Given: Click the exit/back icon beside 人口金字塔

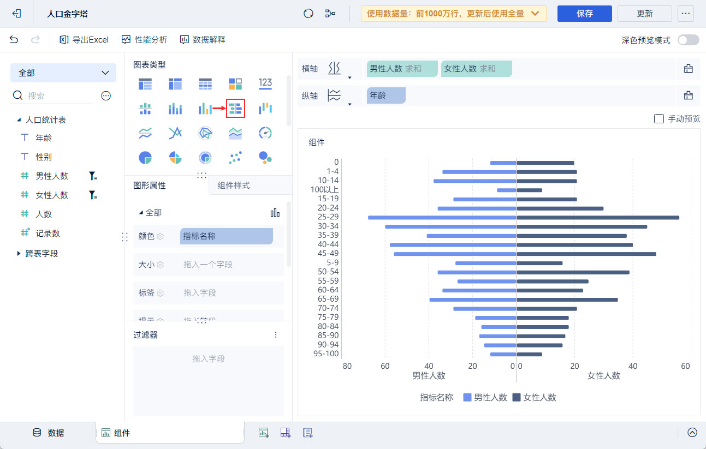Looking at the screenshot, I should click(x=16, y=14).
